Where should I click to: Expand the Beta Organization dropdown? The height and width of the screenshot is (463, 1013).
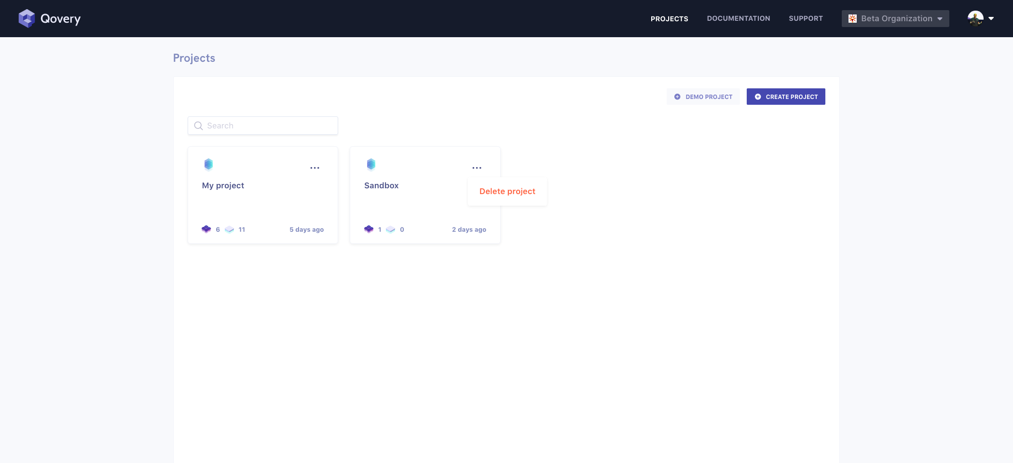point(895,18)
